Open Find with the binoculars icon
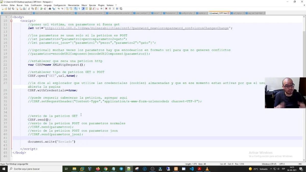 (x=50, y=9)
